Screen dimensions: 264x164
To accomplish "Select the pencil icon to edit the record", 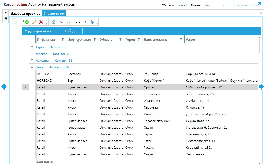I will click(34, 22).
